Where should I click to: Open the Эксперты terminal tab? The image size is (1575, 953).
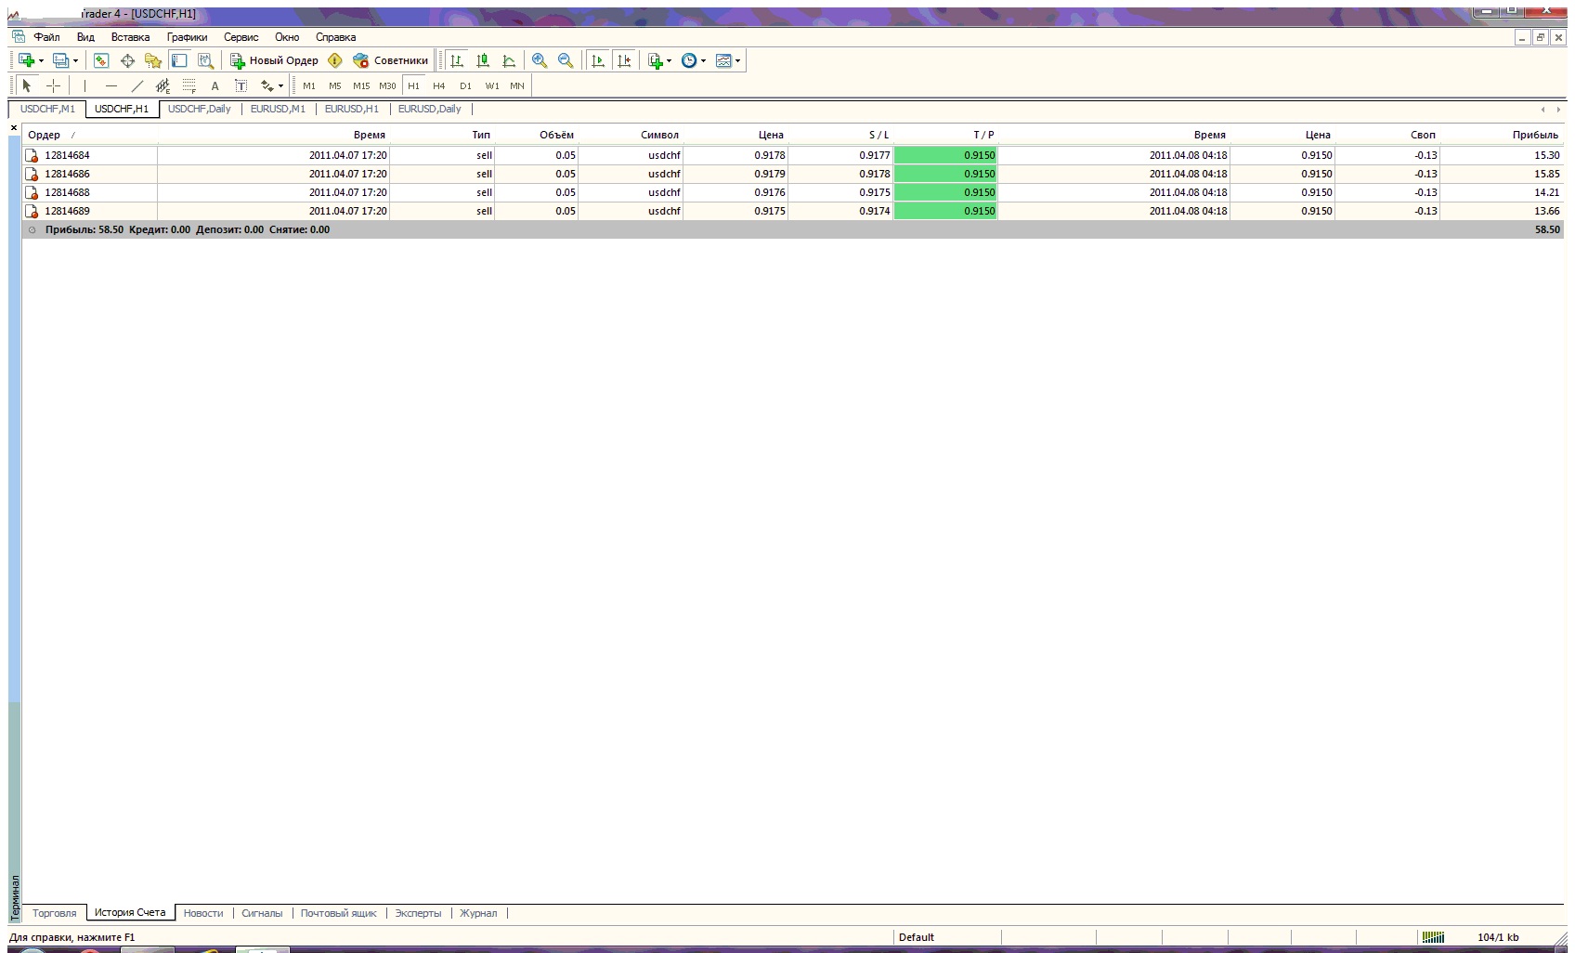(418, 913)
